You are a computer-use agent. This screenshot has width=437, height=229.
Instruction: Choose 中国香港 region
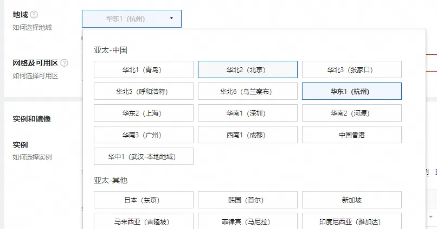coord(351,135)
